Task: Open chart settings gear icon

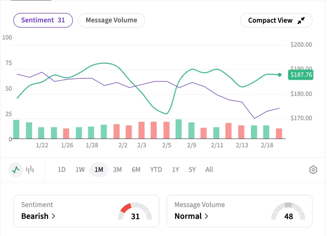Action: point(313,170)
